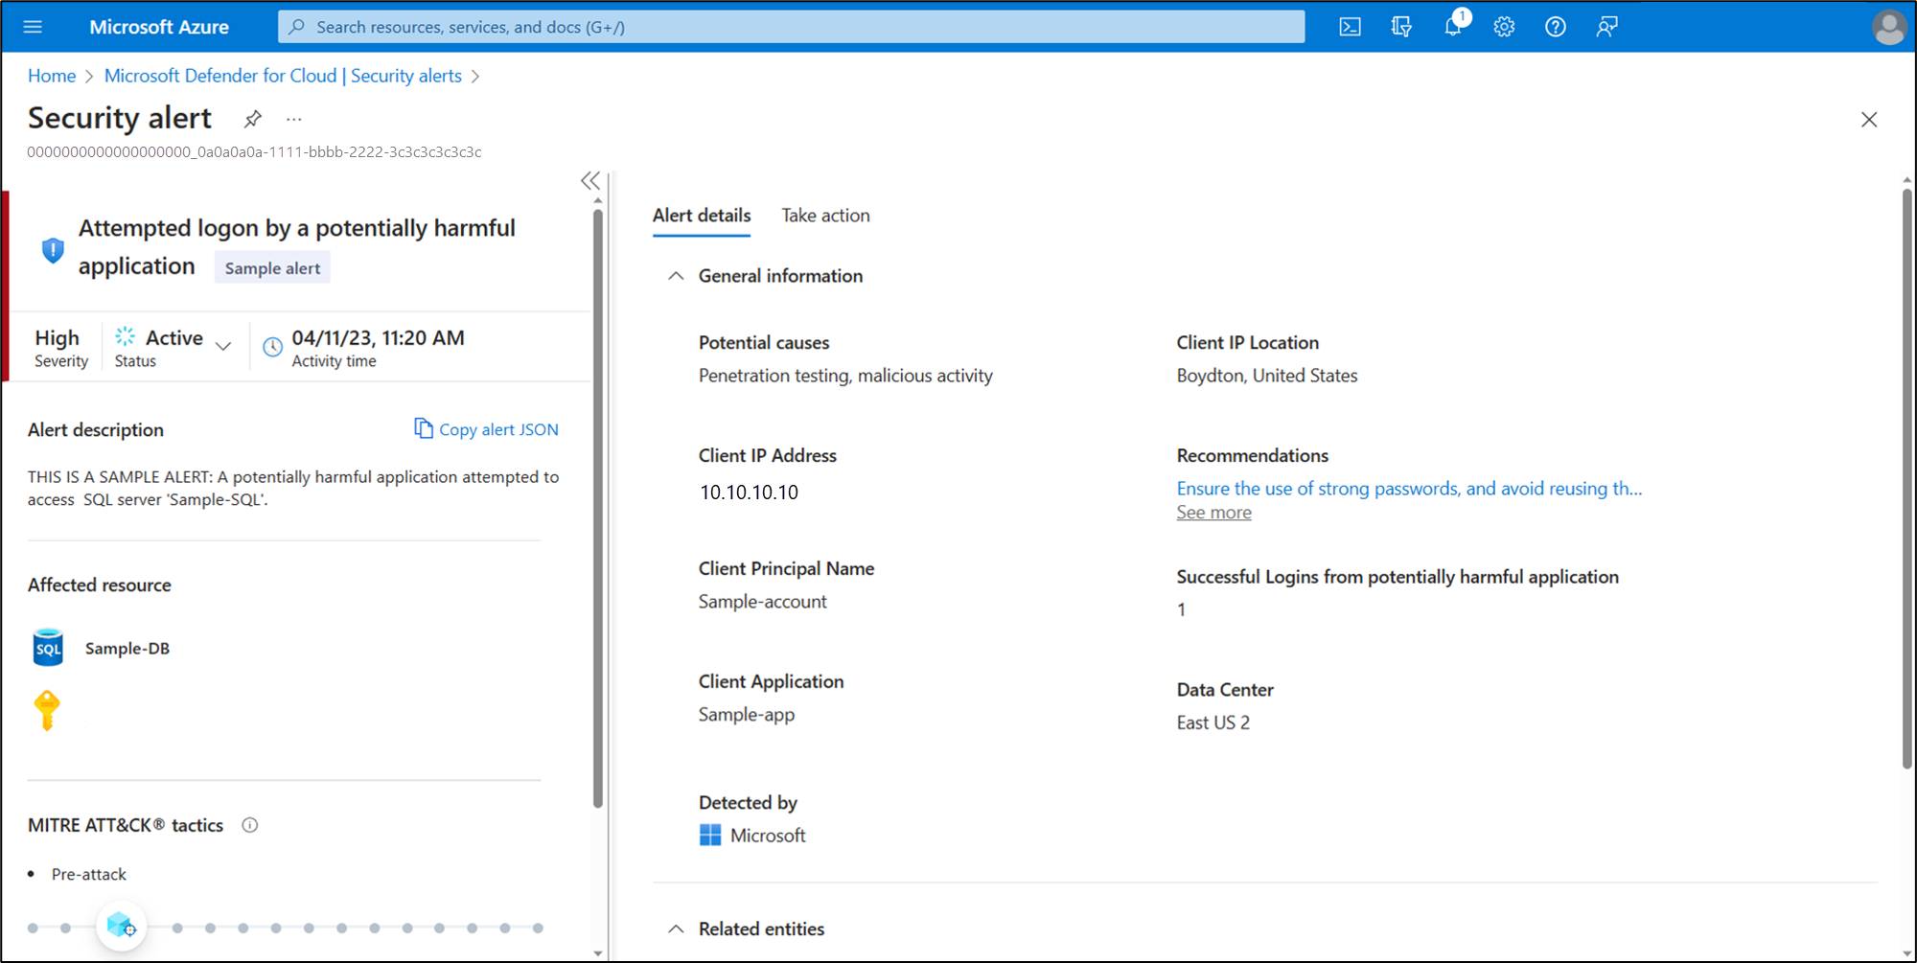Open the Directories and subscriptions filter icon
Screen dimensions: 1917x963
click(1401, 27)
